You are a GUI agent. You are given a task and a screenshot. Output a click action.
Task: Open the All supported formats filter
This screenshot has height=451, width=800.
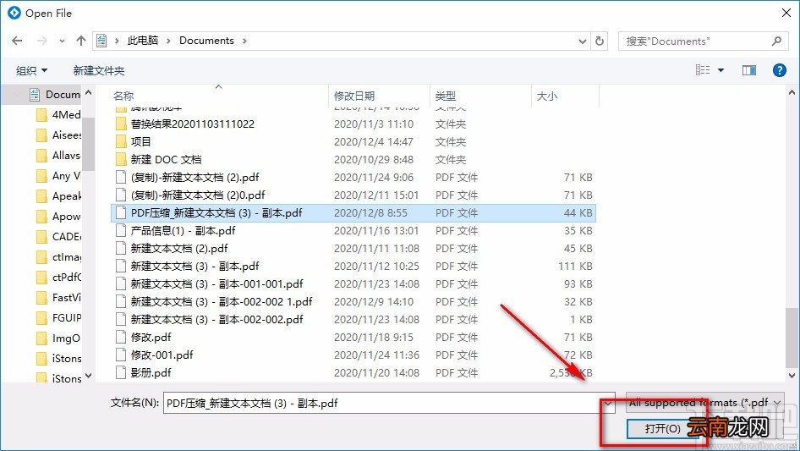pyautogui.click(x=704, y=403)
